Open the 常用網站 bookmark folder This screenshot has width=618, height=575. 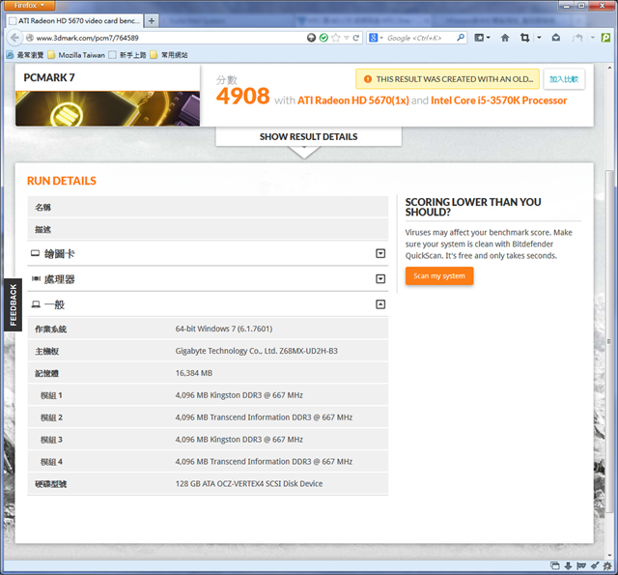pyautogui.click(x=169, y=55)
